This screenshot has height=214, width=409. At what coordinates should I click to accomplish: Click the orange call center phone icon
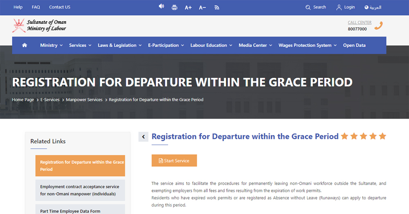coord(378,26)
